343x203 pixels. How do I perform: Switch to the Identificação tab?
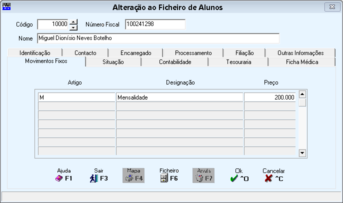[35, 52]
